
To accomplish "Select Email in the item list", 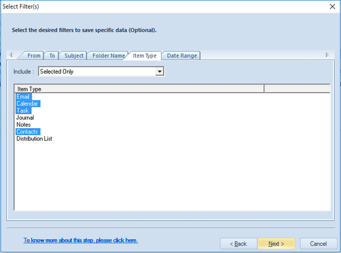I will coord(23,96).
